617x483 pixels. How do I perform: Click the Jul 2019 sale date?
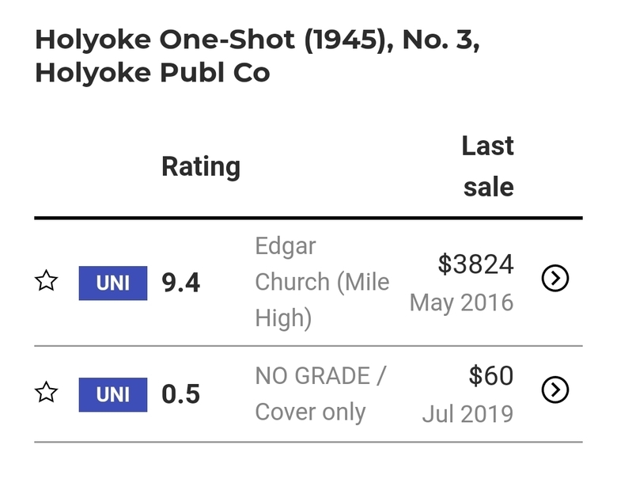tap(467, 414)
